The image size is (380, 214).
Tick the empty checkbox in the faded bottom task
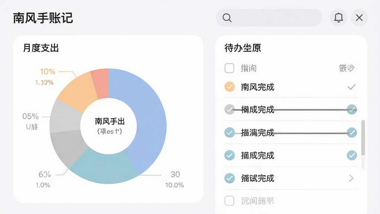(x=229, y=201)
